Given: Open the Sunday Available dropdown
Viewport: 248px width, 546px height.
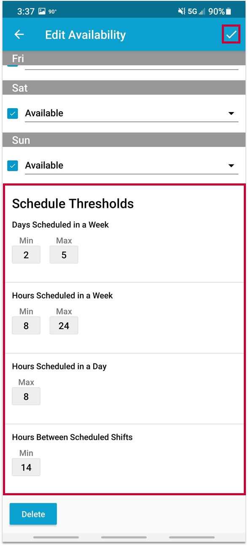Looking at the screenshot, I should point(132,166).
